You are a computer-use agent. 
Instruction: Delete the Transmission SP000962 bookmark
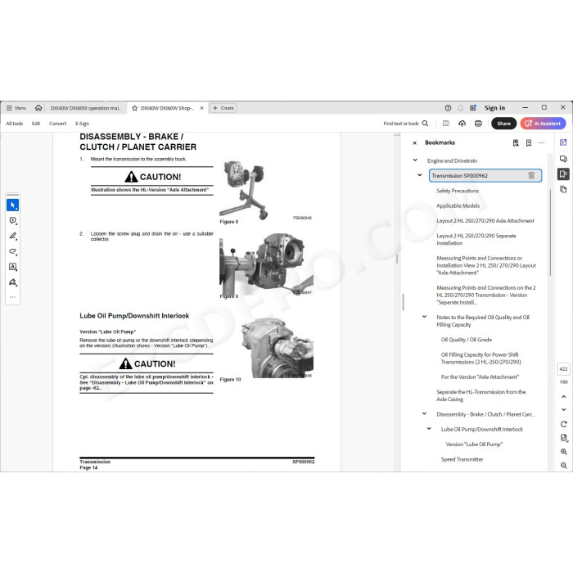click(x=531, y=175)
